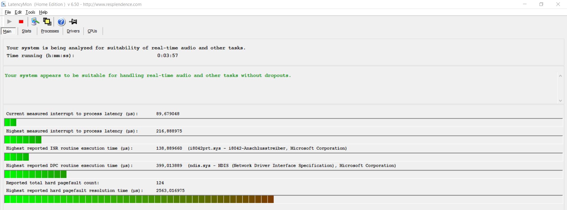Image resolution: width=567 pixels, height=210 pixels.
Task: Click pagefault resolution value 2563,016975
Action: tap(170, 191)
